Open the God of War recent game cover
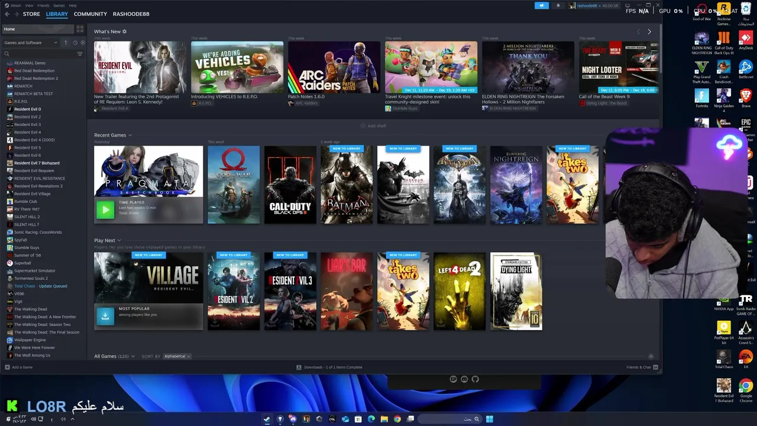This screenshot has height=426, width=757. click(x=233, y=185)
